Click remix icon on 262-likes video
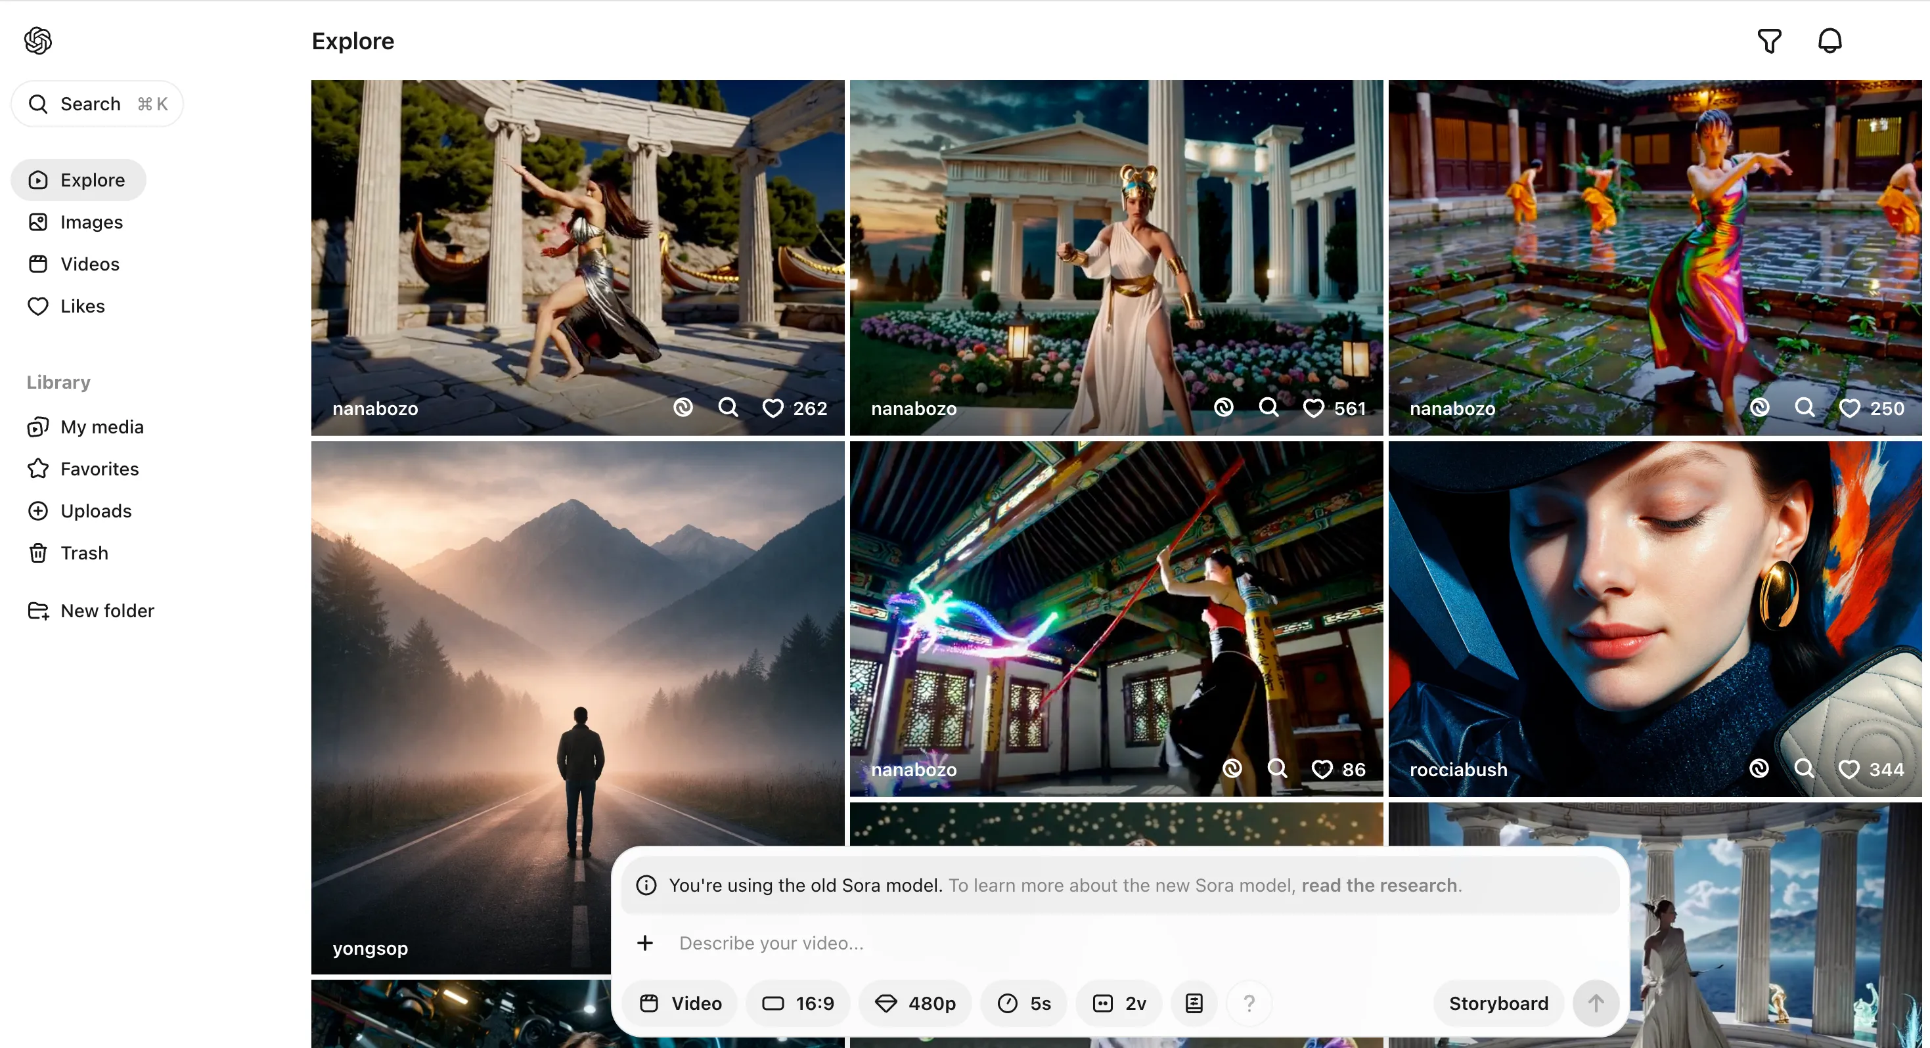 683,408
